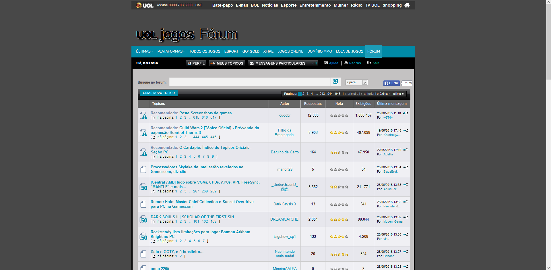551x270 pixels.
Task: Click the UOL home icon in top bar
Action: 407,5
